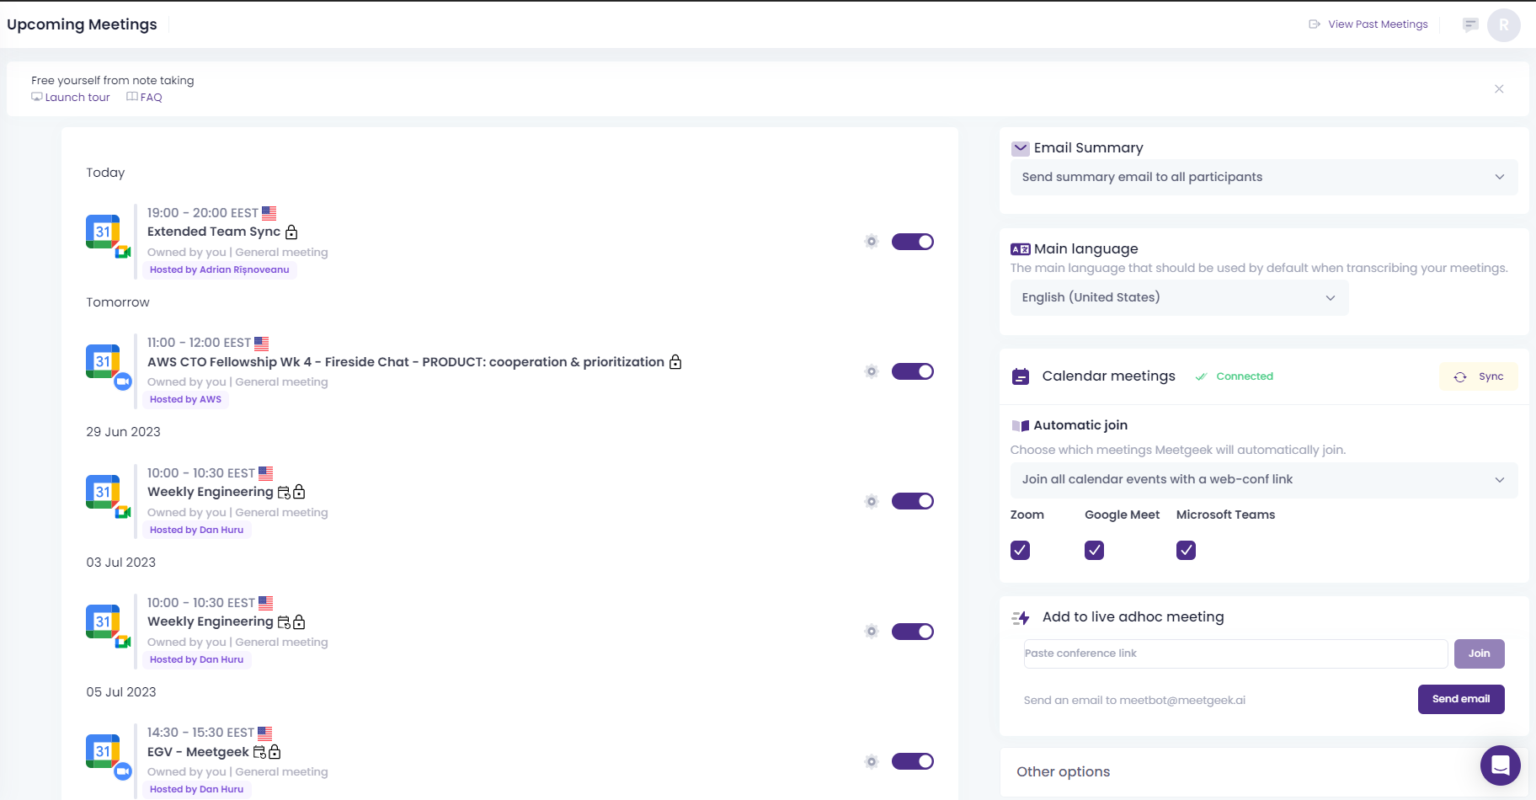The width and height of the screenshot is (1536, 800).
Task: Click the recurring icon on 29 Jun Weekly Engineering
Action: [x=284, y=493]
